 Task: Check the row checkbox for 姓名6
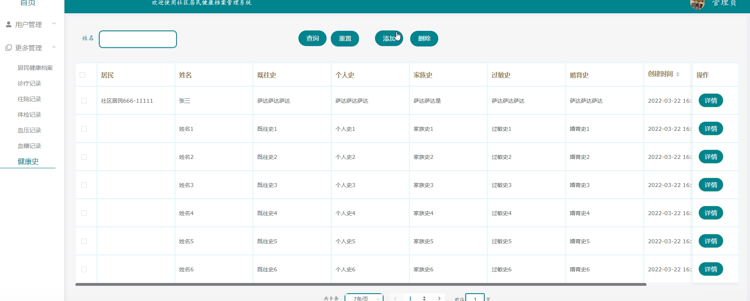(84, 269)
